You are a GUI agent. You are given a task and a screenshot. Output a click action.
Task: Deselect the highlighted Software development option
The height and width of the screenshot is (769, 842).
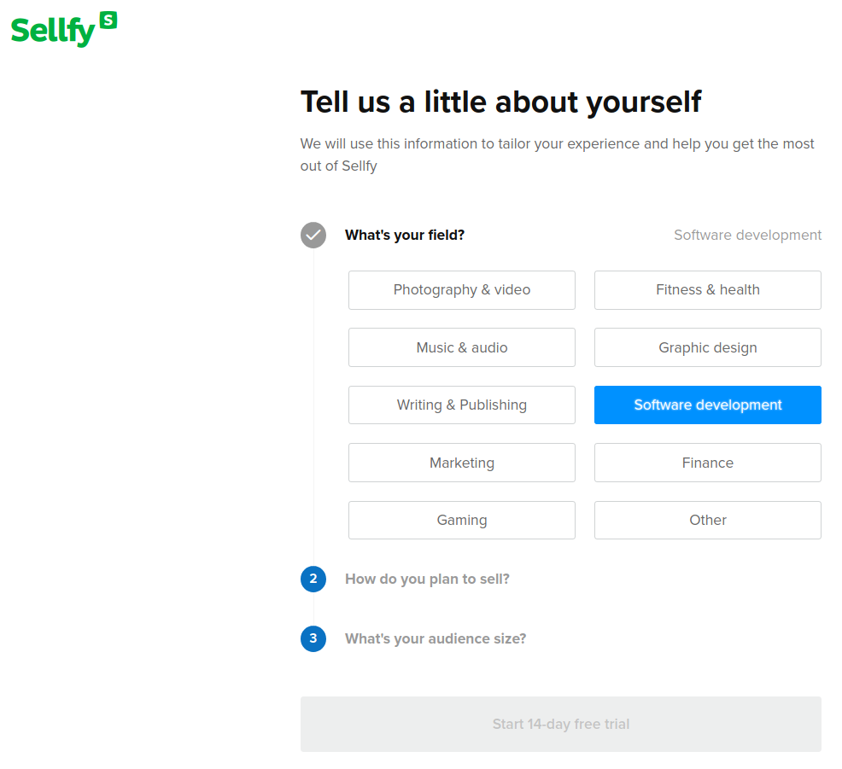[x=707, y=405]
